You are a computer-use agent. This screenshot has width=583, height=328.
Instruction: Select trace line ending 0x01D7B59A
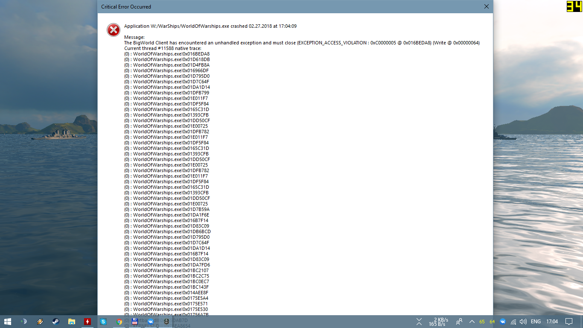tap(167, 209)
